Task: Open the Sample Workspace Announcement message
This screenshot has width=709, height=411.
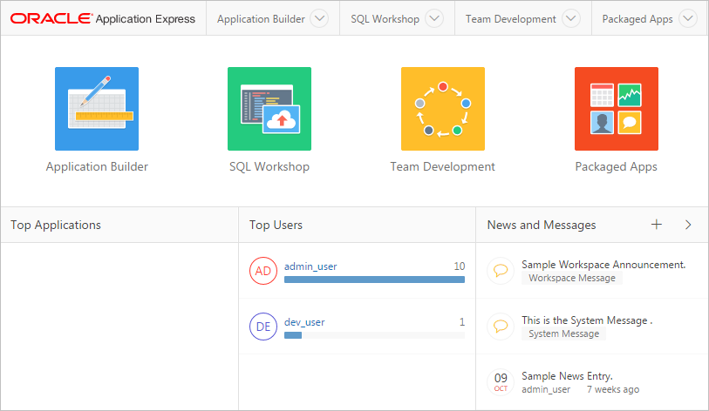Action: tap(603, 264)
